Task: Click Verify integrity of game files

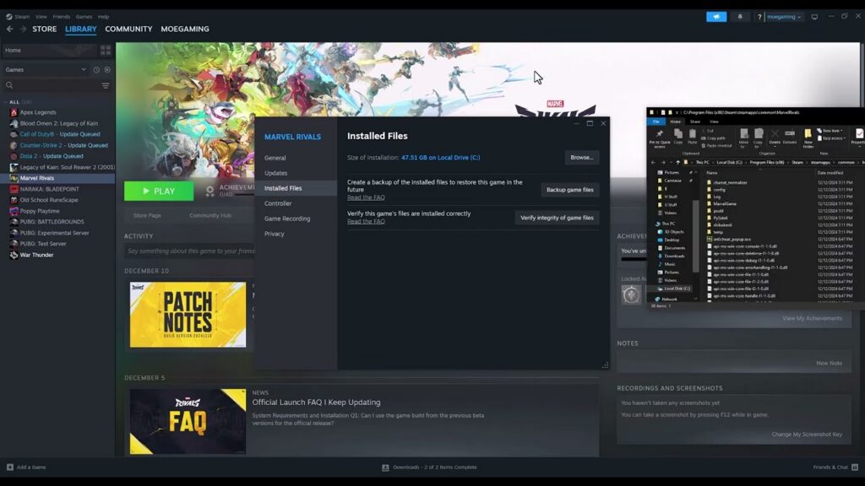Action: 557,218
